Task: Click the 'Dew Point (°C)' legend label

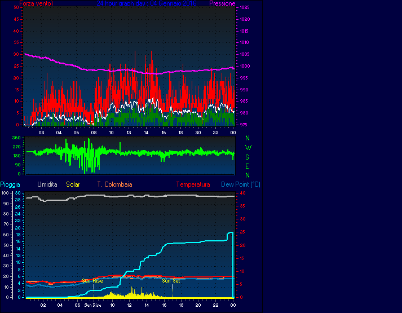Action: click(x=241, y=184)
